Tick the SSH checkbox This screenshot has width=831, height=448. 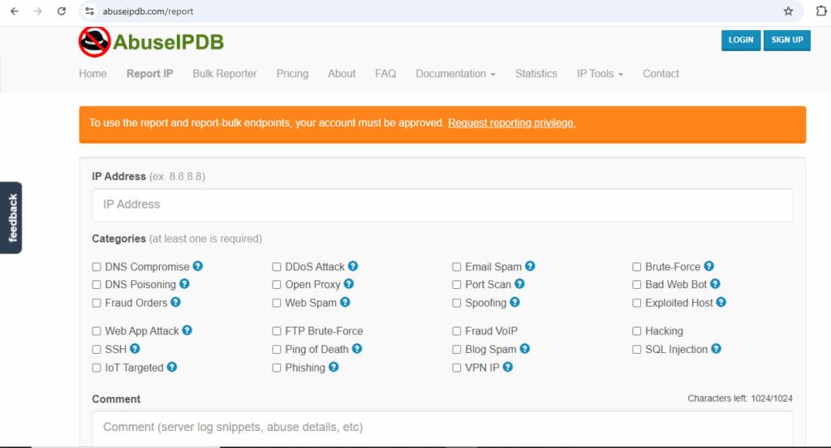tap(97, 349)
